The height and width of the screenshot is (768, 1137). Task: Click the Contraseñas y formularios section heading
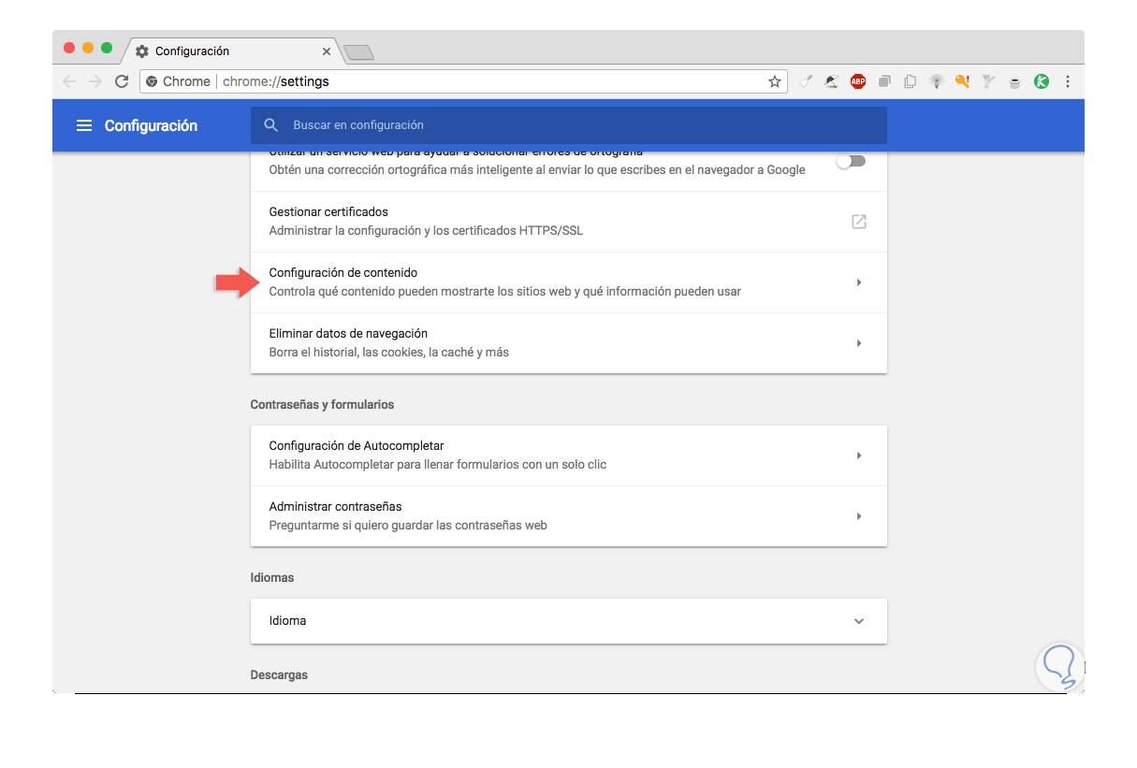tap(322, 405)
